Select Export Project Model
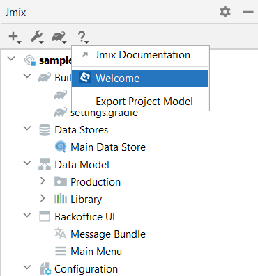This screenshot has height=276, width=258. pos(140,102)
